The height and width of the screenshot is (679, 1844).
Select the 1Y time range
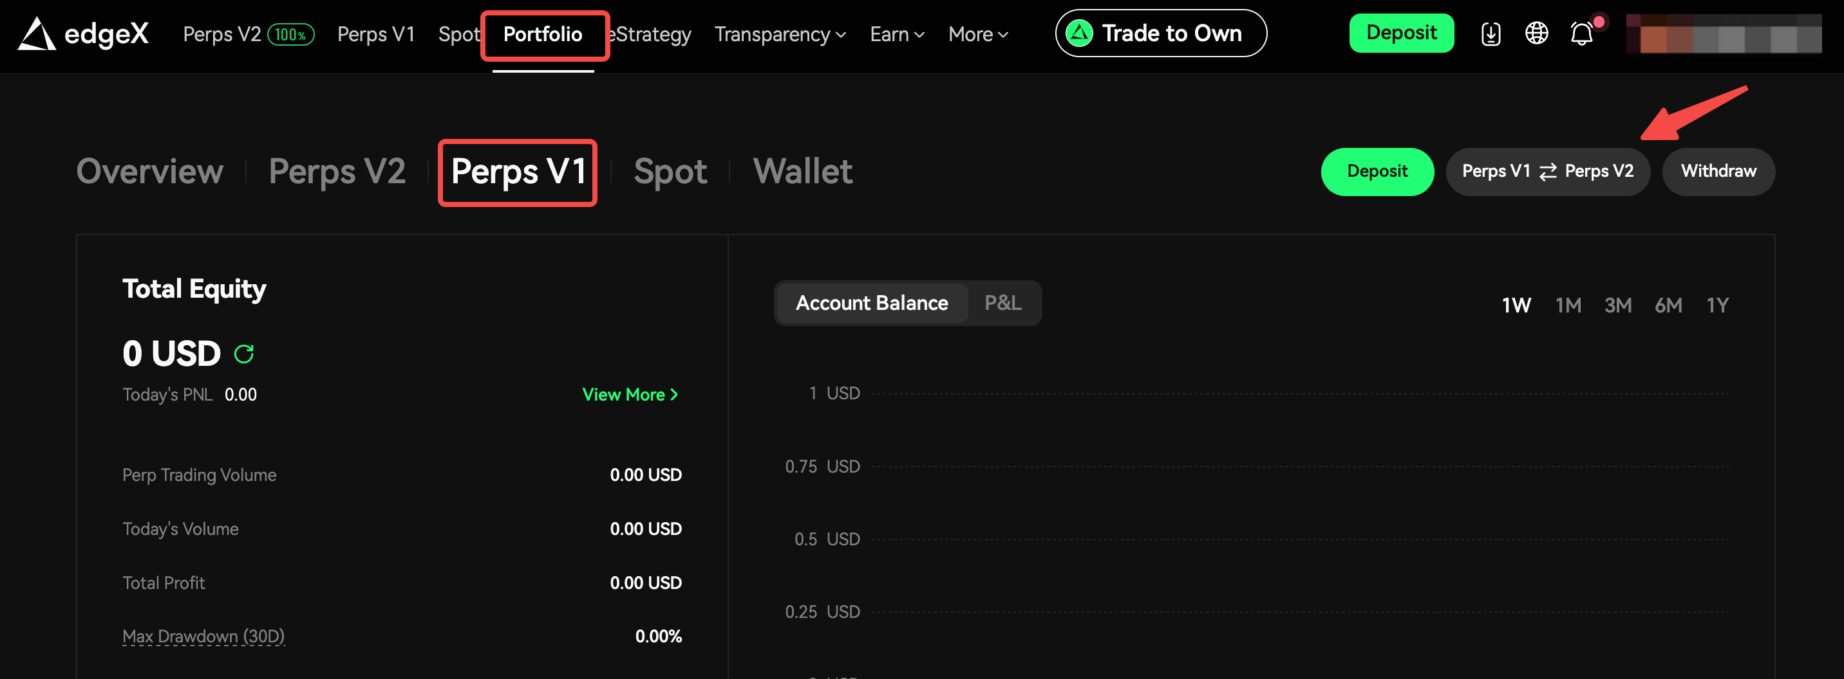click(x=1717, y=306)
